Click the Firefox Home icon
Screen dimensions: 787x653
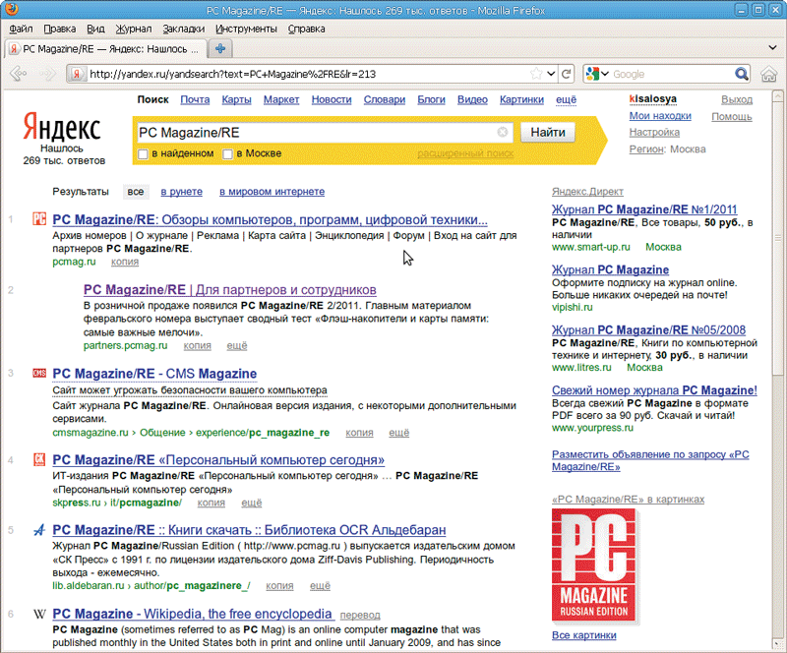(x=769, y=75)
